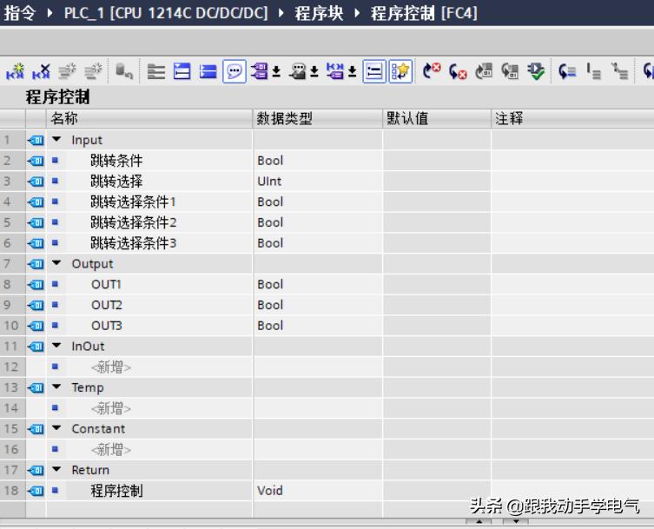654x529 pixels.
Task: Click the up arrow button at the bottom edge
Action: tap(479, 521)
